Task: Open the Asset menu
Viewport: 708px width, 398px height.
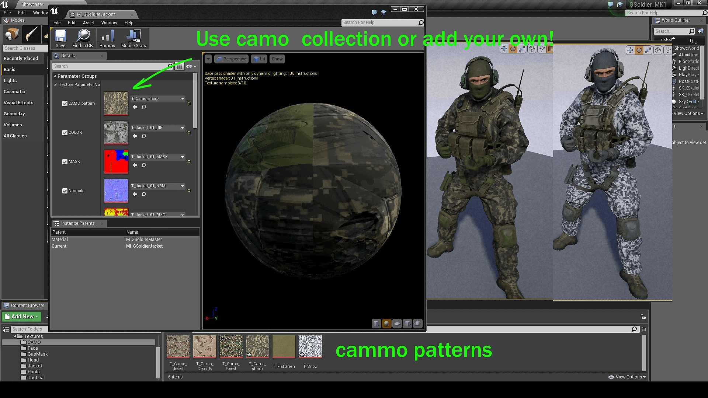Action: click(x=88, y=23)
